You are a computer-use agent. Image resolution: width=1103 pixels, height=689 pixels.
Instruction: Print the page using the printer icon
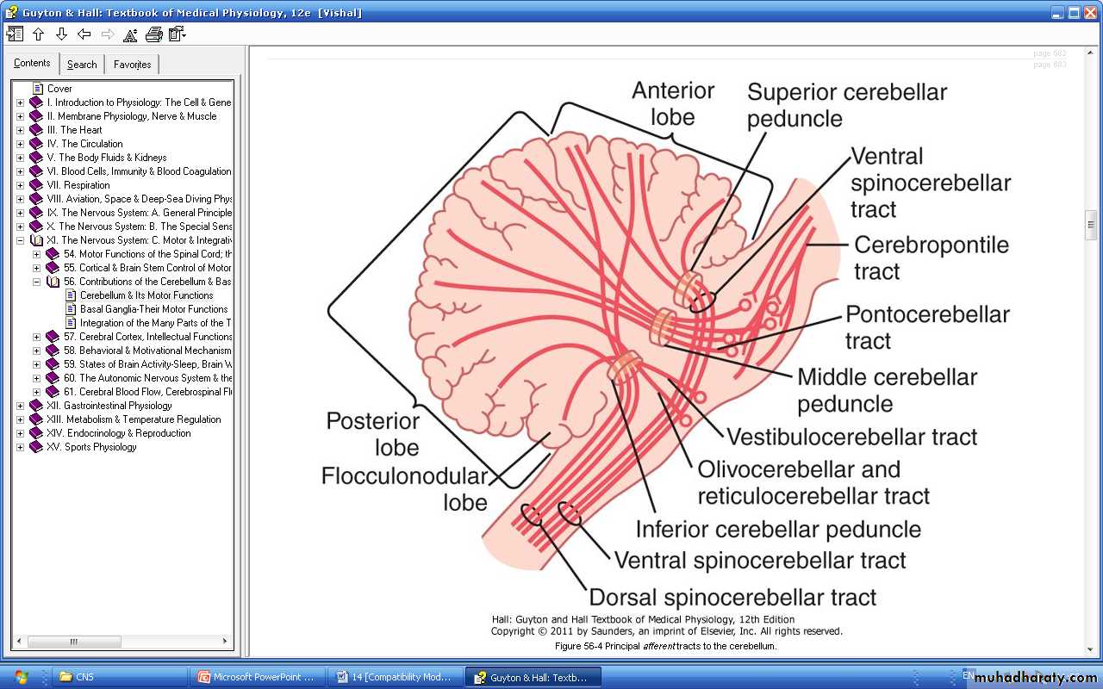[x=153, y=34]
